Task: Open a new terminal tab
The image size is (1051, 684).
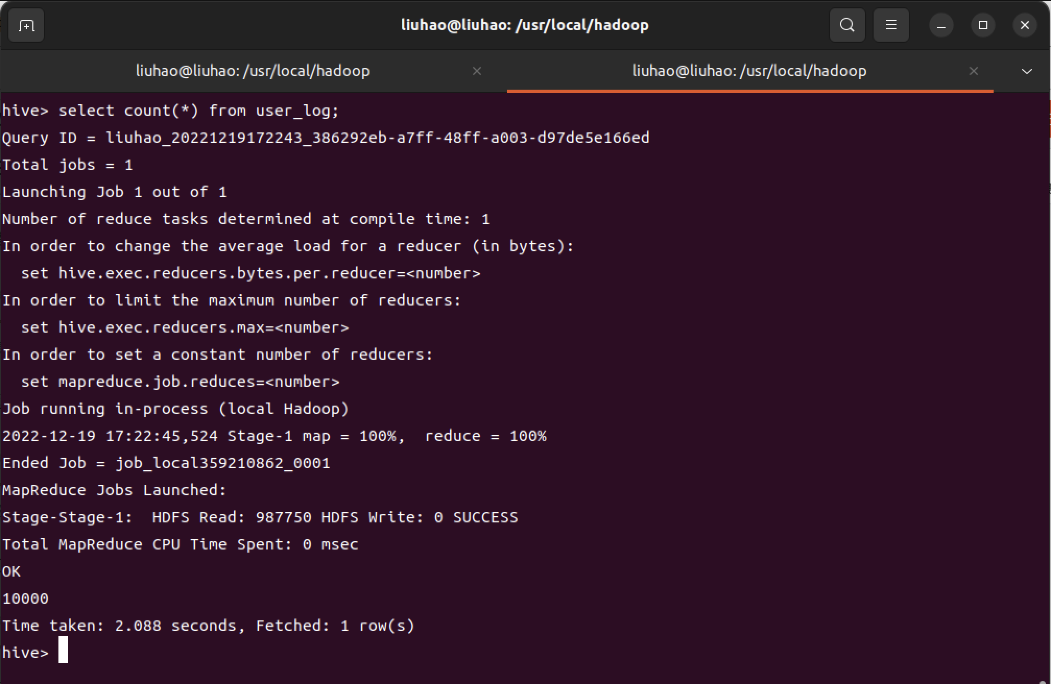Action: [26, 25]
